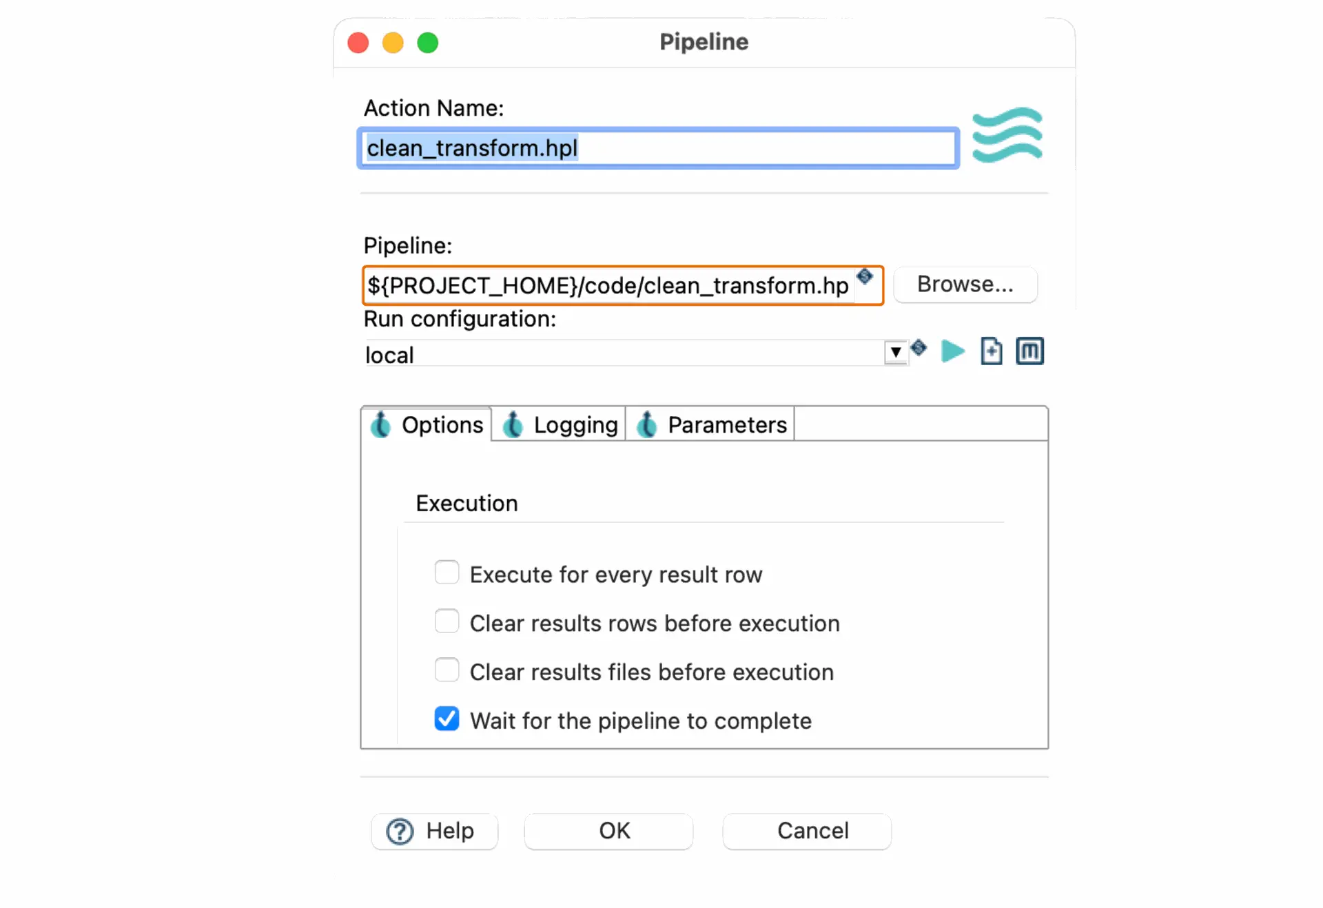This screenshot has height=908, width=1323.
Task: Switch to the Logging tab
Action: pyautogui.click(x=559, y=424)
